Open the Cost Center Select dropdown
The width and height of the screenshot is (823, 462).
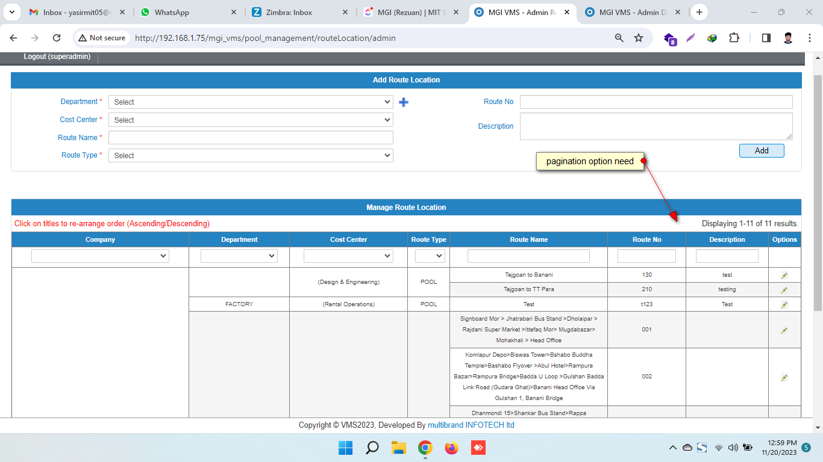pyautogui.click(x=251, y=120)
